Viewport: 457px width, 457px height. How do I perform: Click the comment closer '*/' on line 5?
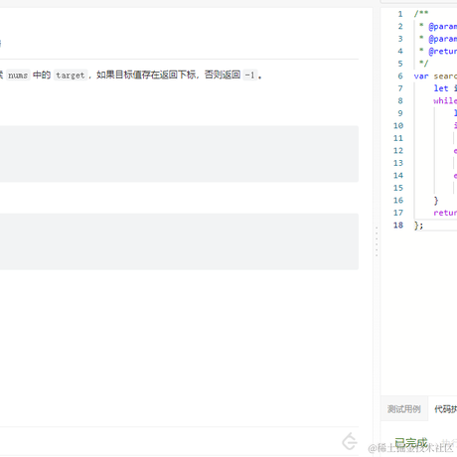click(x=423, y=64)
